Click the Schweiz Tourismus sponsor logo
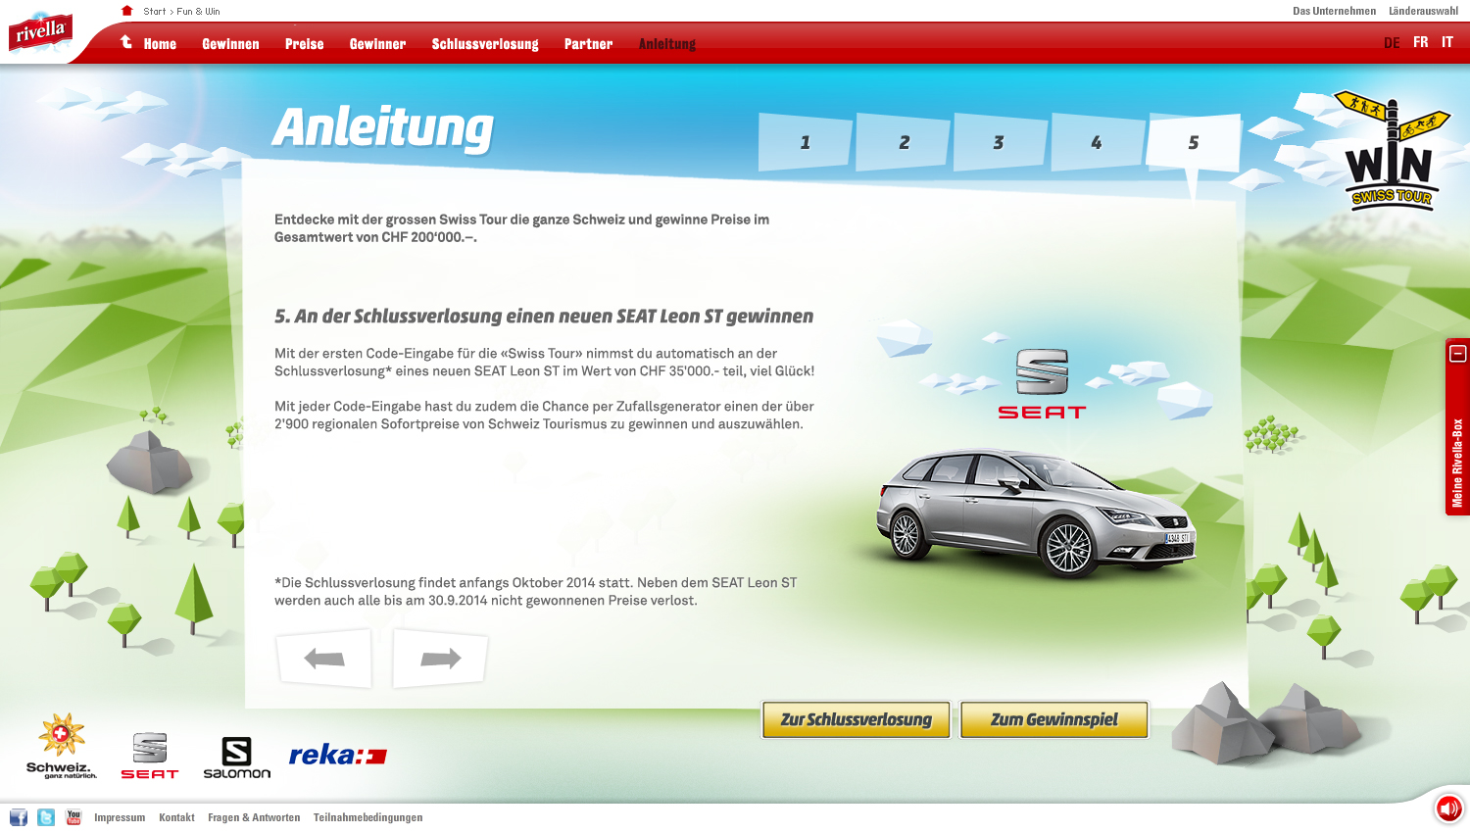1470x833 pixels. tap(61, 747)
